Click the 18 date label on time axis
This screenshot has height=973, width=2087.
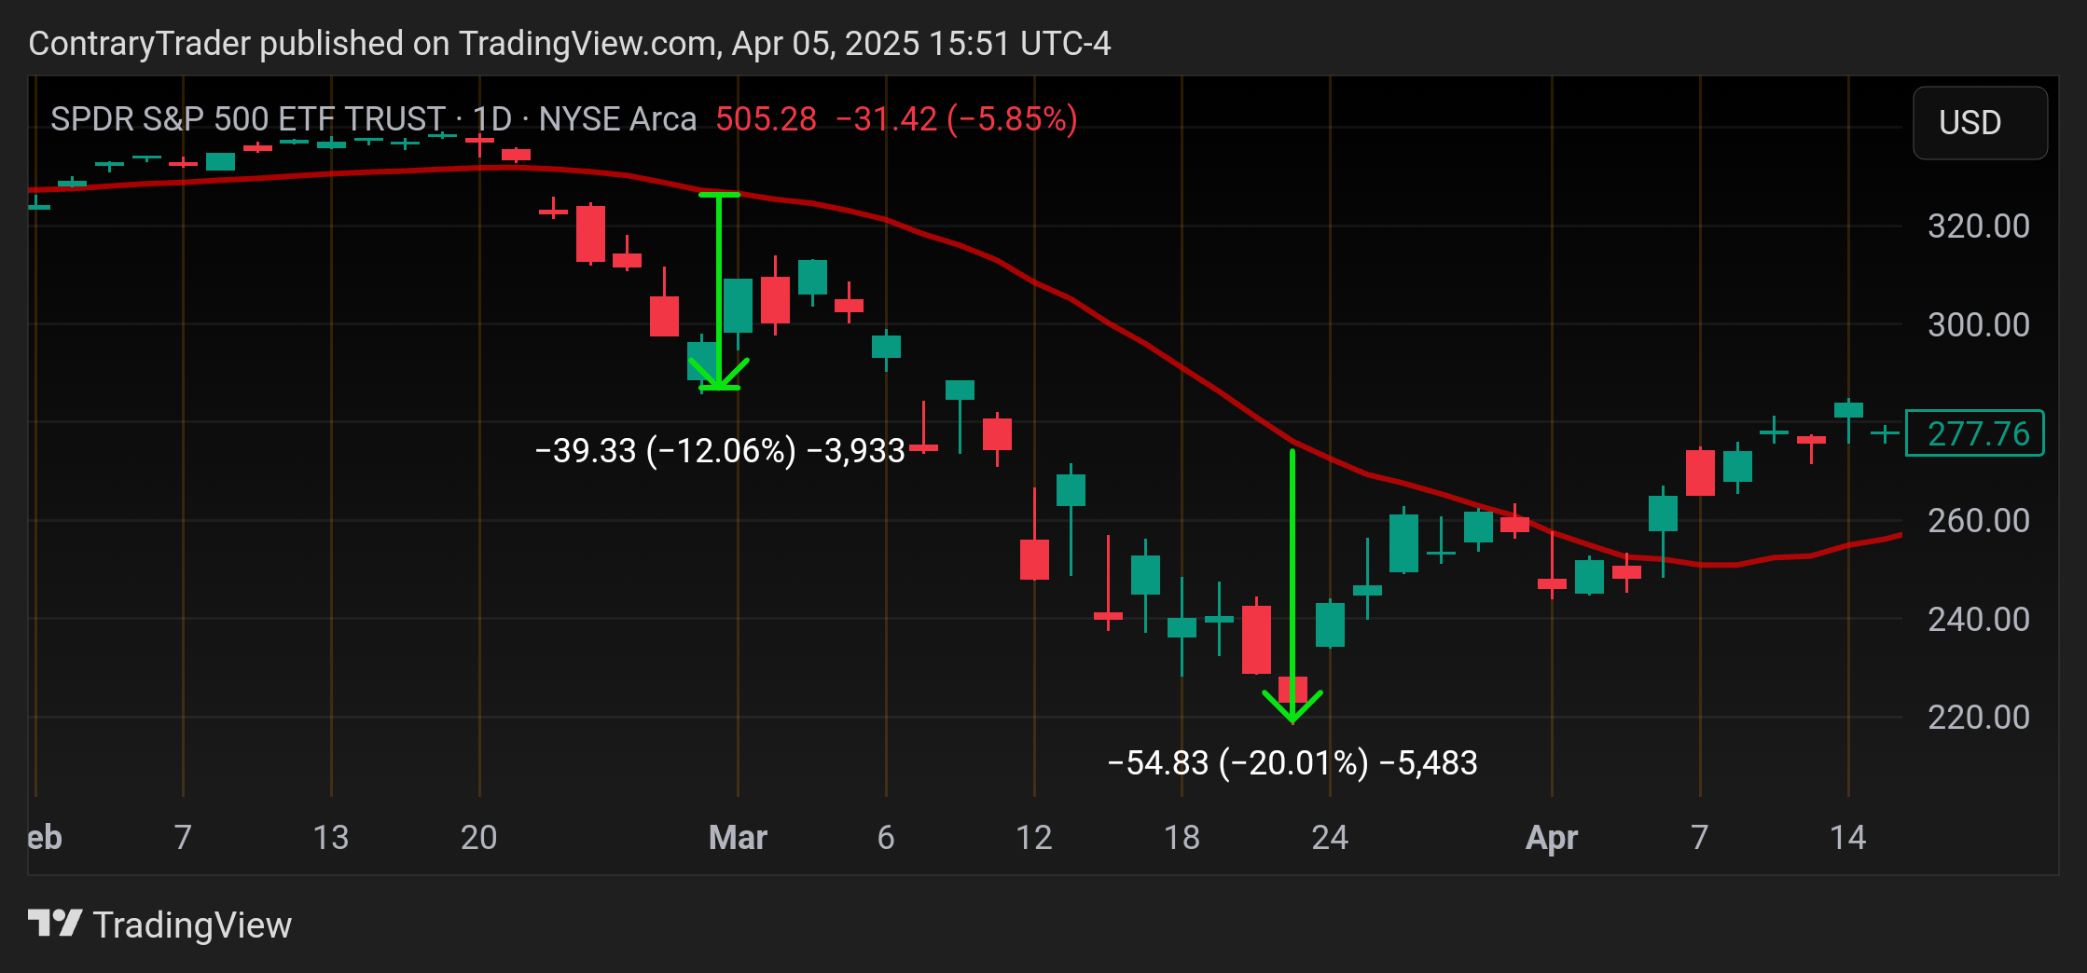click(1182, 838)
